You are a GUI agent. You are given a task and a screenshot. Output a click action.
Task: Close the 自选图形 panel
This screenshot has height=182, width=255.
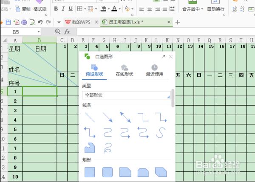pos(171,57)
